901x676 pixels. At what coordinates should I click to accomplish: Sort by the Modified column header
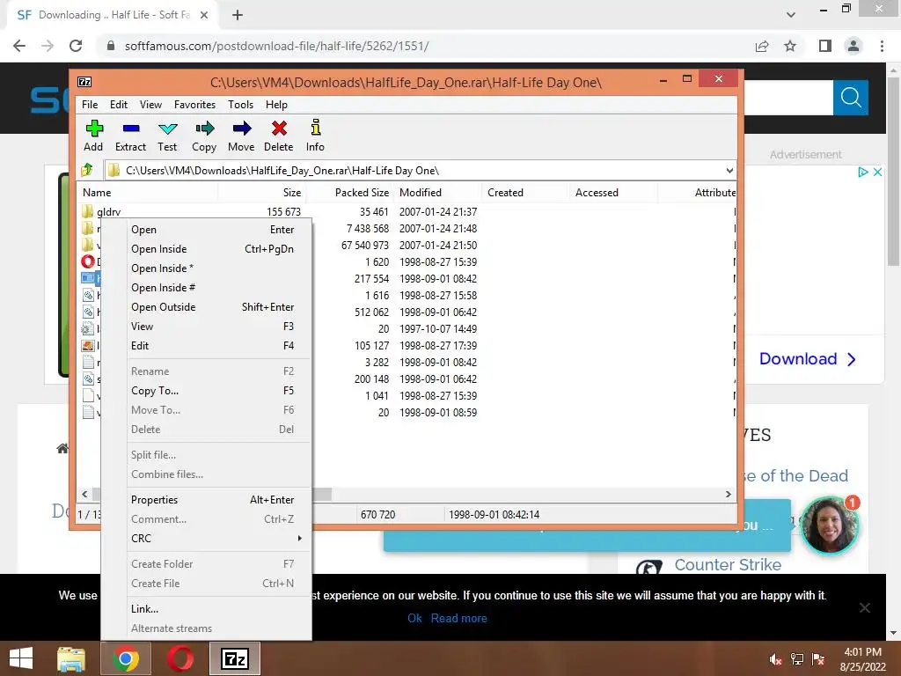[x=438, y=193]
